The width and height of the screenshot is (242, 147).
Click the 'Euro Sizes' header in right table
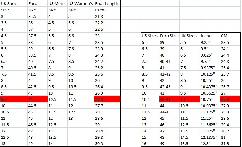point(169,36)
